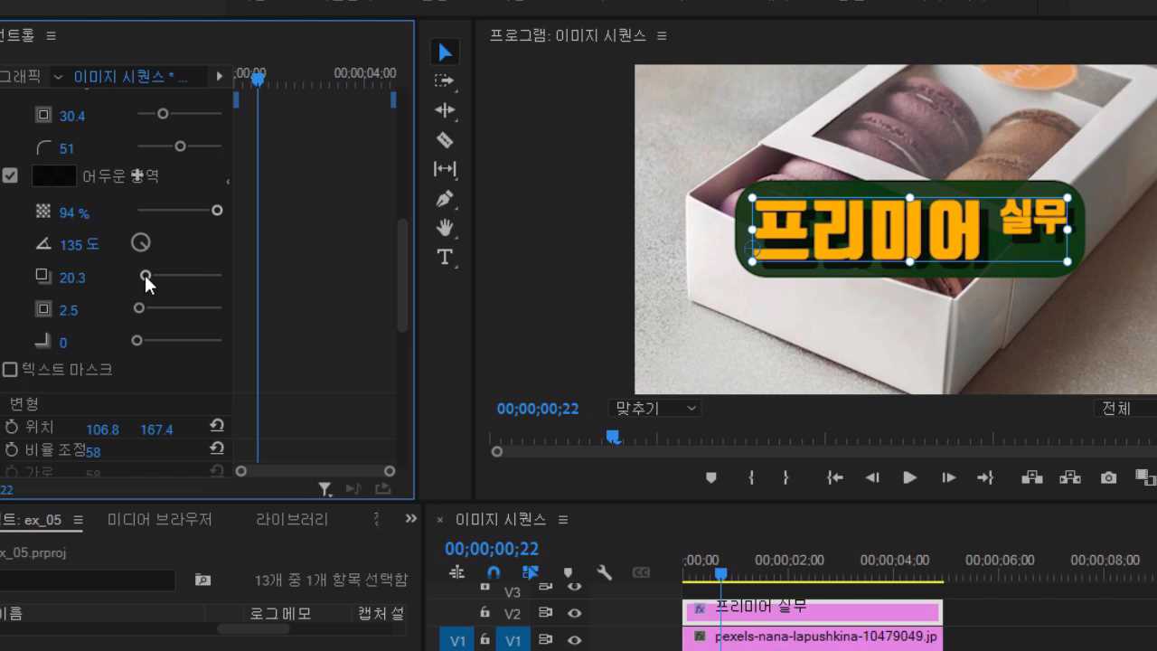
Task: Open the Program monitor panel menu
Action: coord(662,35)
